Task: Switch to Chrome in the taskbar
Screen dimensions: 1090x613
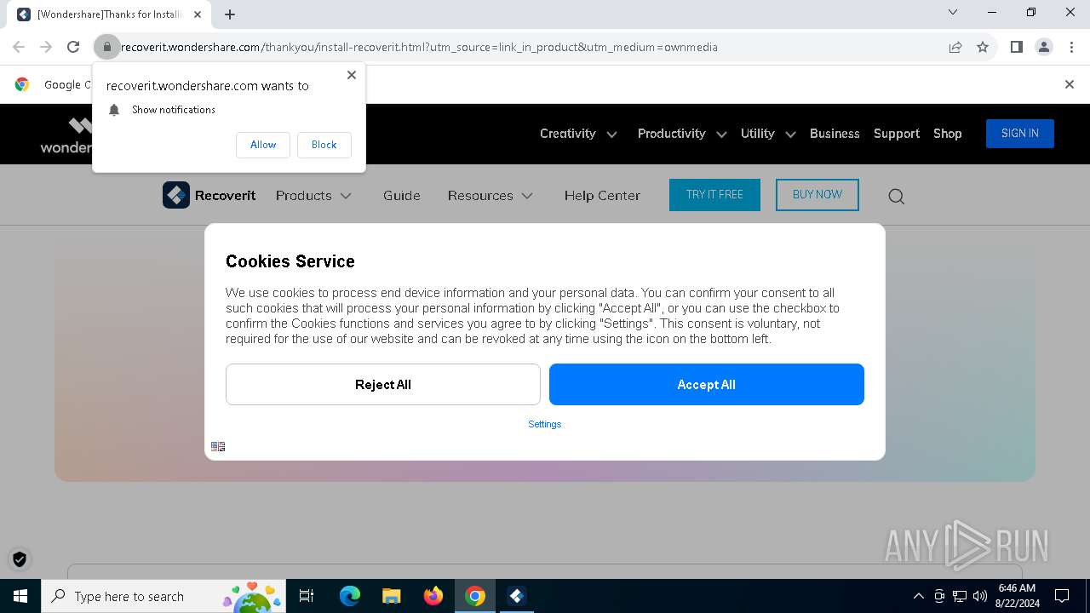Action: point(475,596)
